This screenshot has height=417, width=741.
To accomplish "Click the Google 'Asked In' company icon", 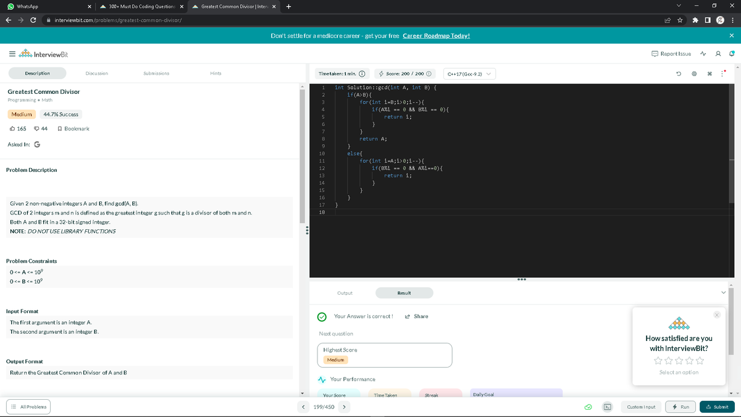I will pyautogui.click(x=37, y=145).
